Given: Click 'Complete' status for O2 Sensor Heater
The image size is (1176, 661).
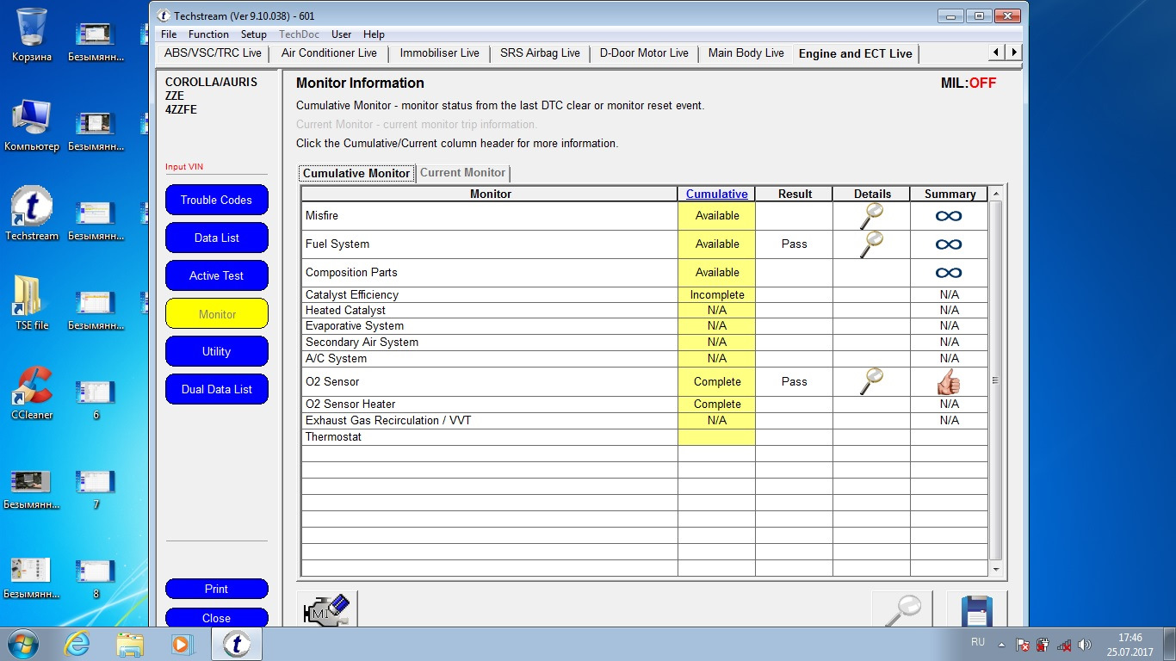Looking at the screenshot, I should (x=716, y=405).
